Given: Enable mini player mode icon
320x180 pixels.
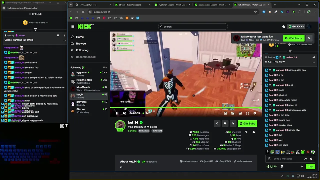Looking at the screenshot, I should pyautogui.click(x=225, y=113).
